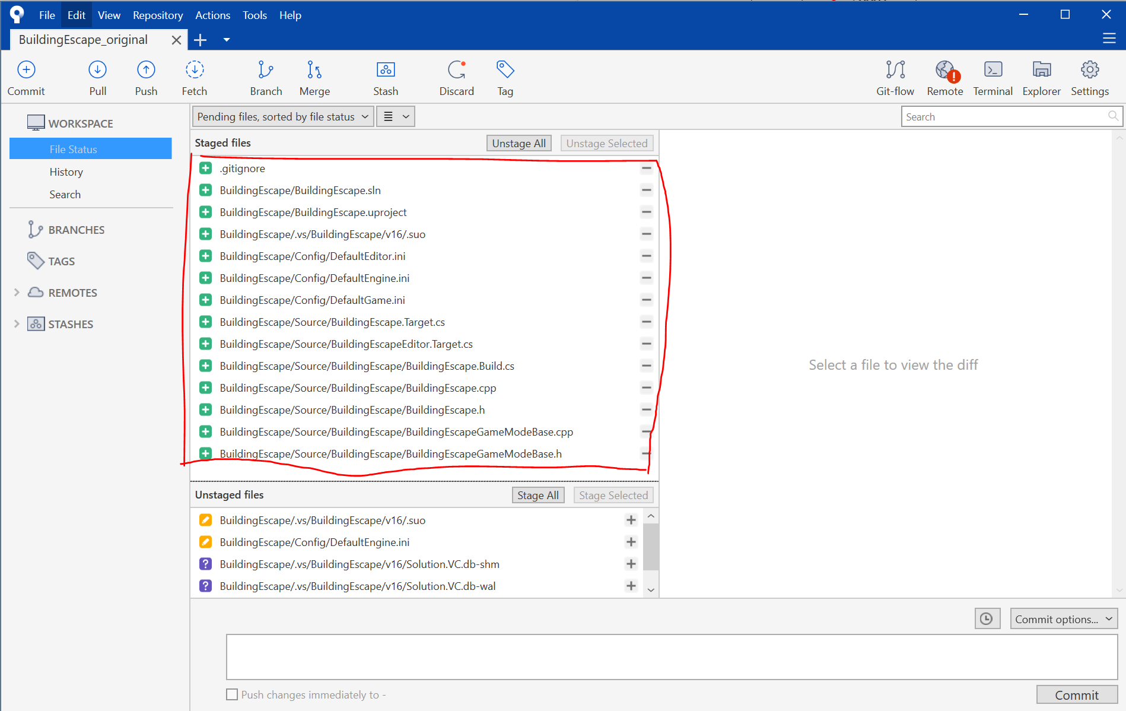Screen dimensions: 1126x711
Task: Open the Repository menu
Action: pyautogui.click(x=157, y=15)
